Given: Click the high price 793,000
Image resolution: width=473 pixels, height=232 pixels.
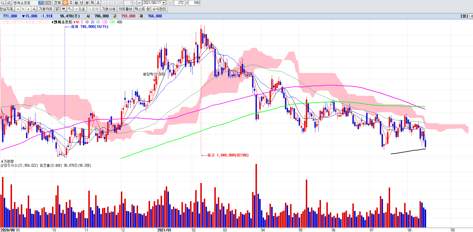Looking at the screenshot, I should coord(128,16).
